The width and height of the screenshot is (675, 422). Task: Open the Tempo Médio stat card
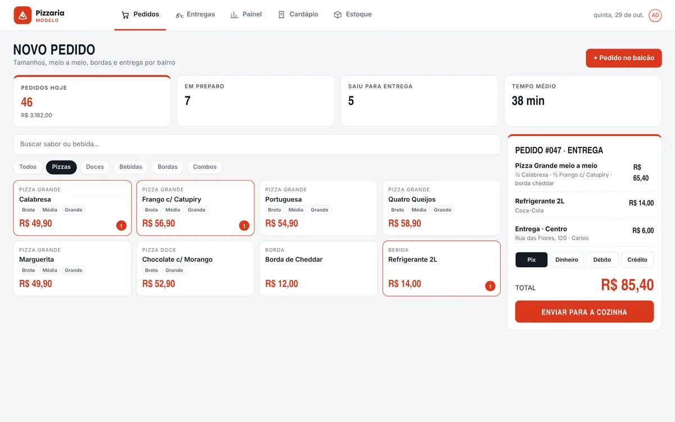pyautogui.click(x=583, y=101)
